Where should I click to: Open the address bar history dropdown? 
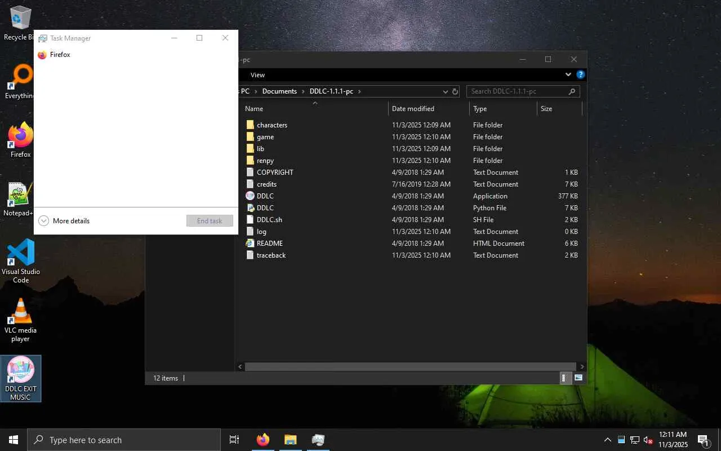pos(446,91)
